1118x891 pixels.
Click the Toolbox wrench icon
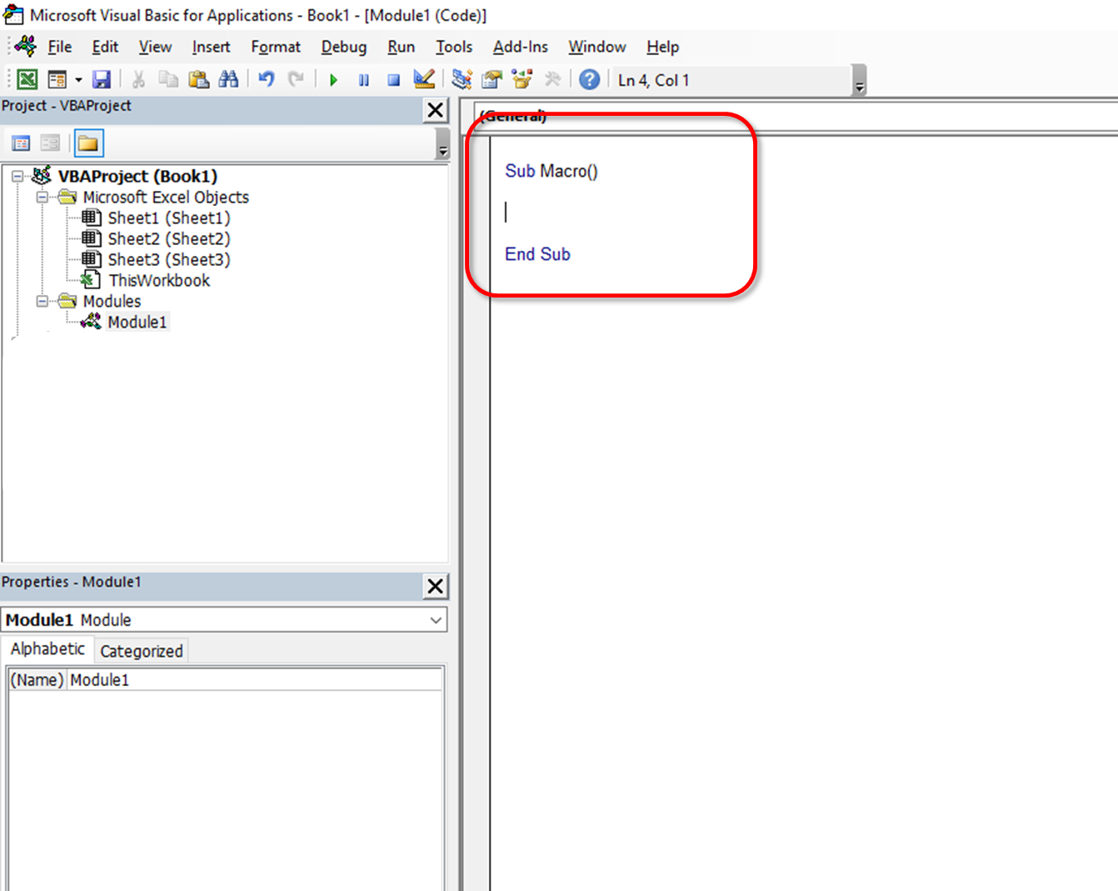coord(552,79)
